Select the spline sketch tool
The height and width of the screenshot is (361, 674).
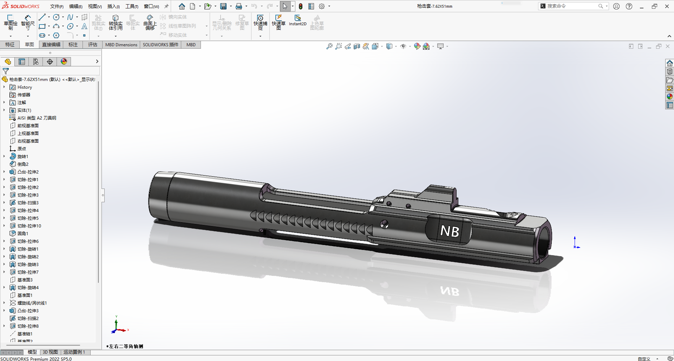coord(70,17)
